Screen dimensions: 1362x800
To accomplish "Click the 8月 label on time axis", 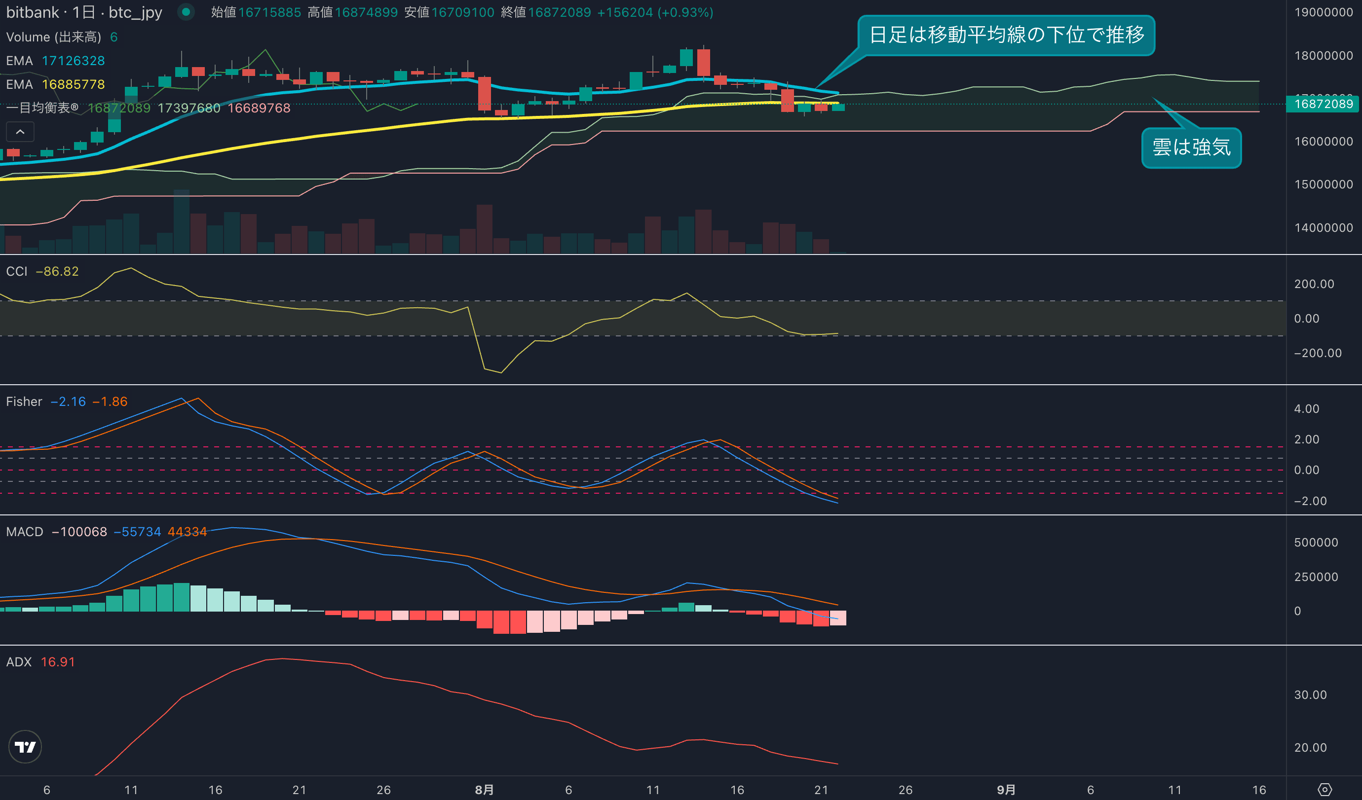I will pos(484,789).
